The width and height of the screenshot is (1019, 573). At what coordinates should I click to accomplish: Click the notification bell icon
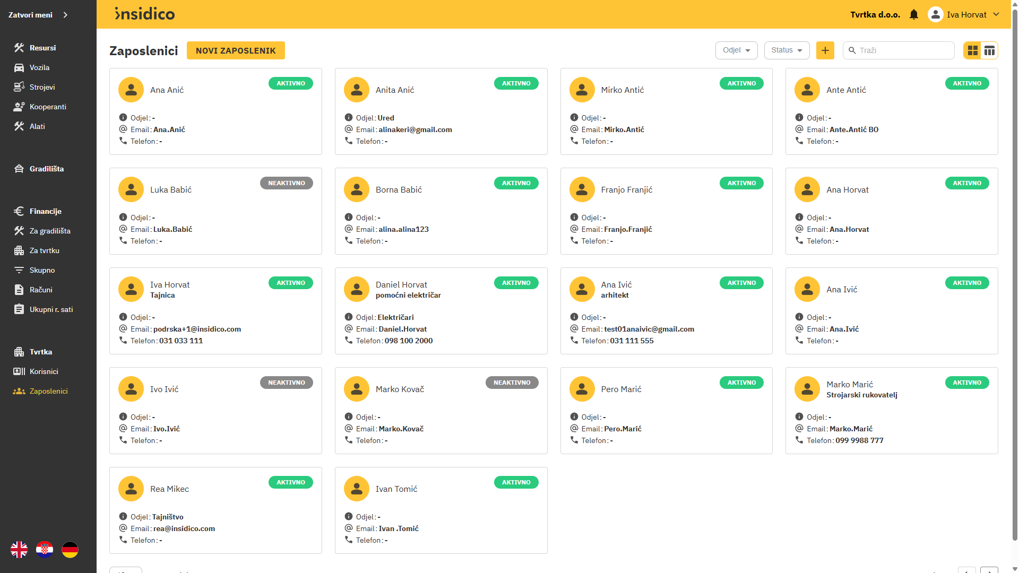point(913,15)
